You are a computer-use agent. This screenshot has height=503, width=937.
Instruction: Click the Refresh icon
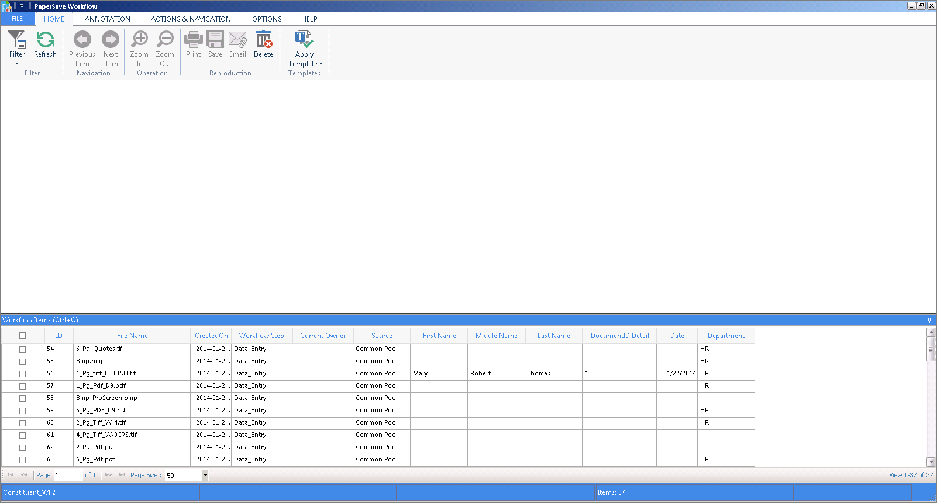pos(45,39)
